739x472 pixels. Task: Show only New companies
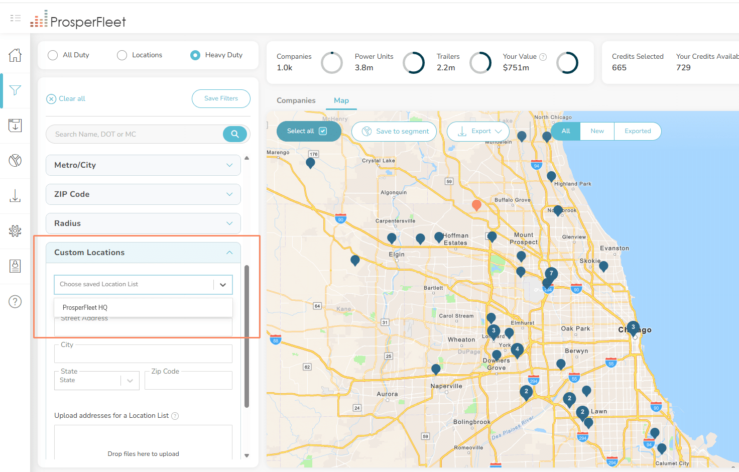click(x=597, y=131)
